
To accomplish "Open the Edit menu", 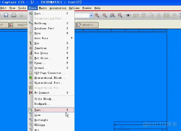I will [3, 8].
